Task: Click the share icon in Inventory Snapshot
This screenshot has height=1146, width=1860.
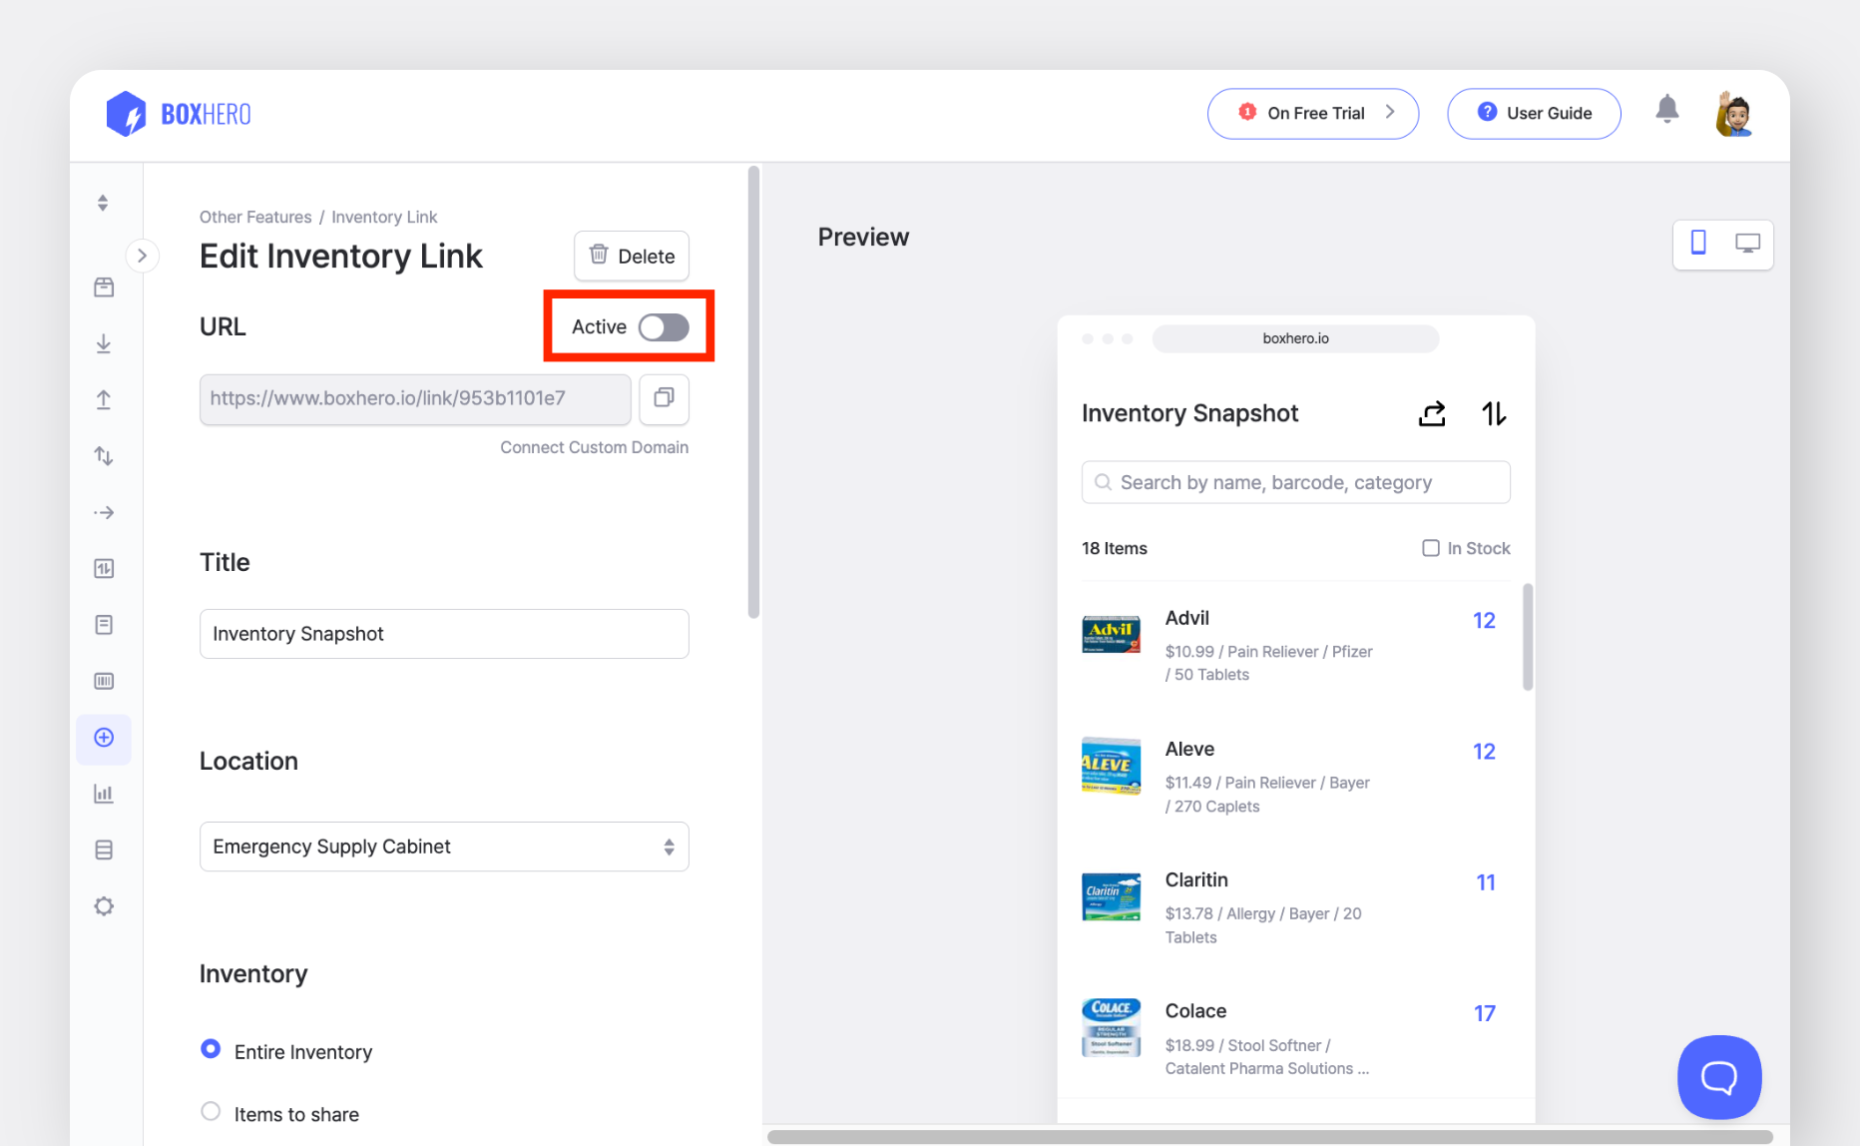Action: [1432, 413]
